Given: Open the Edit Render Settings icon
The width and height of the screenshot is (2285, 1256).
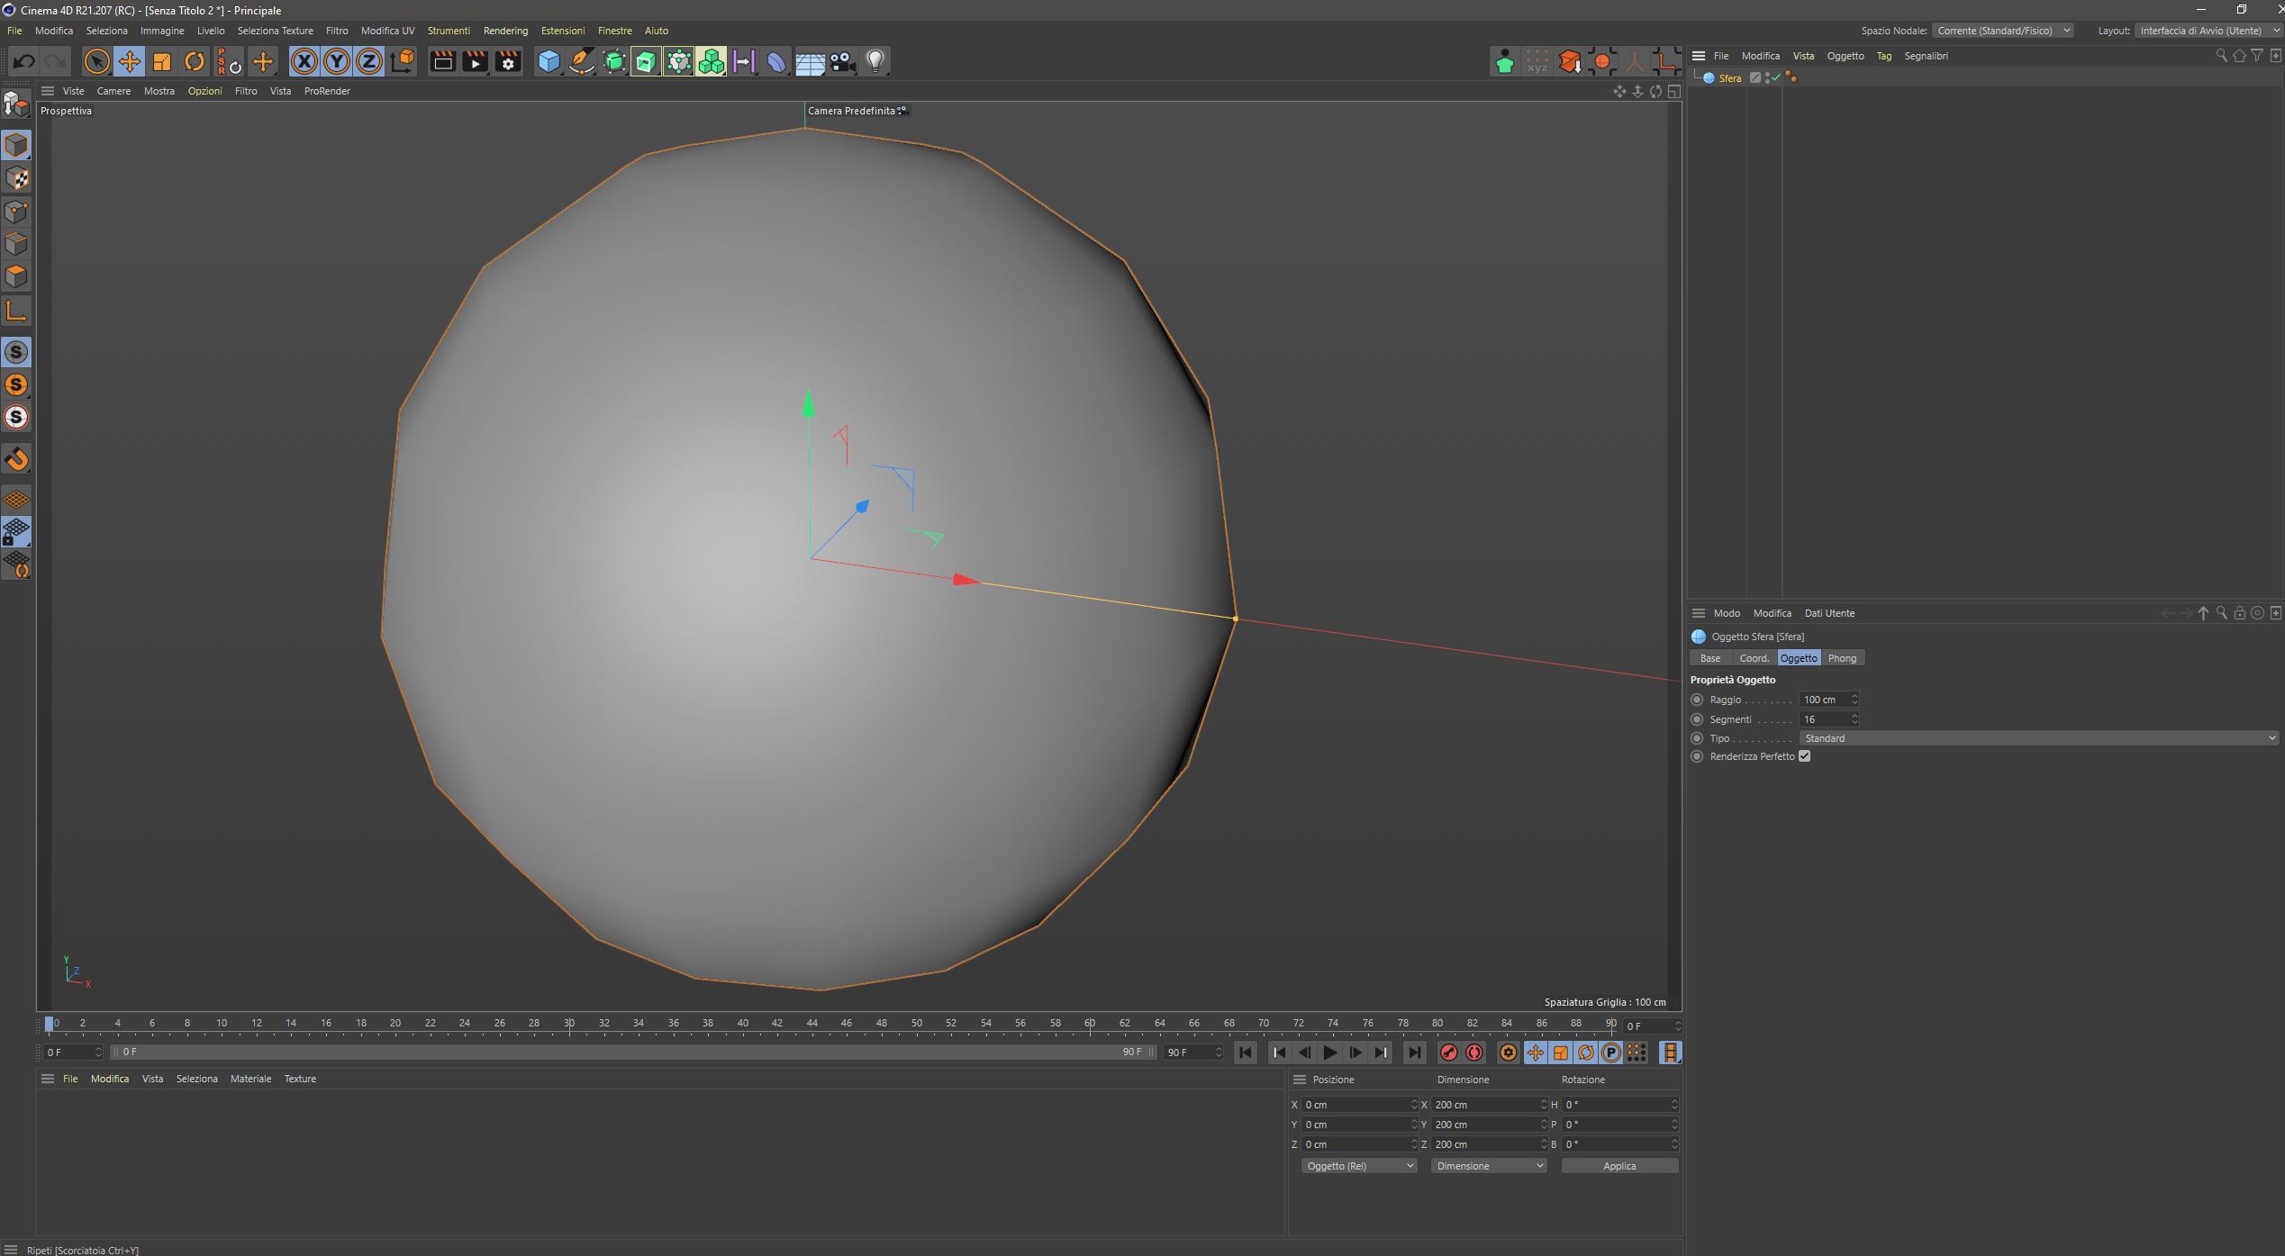Looking at the screenshot, I should [508, 61].
